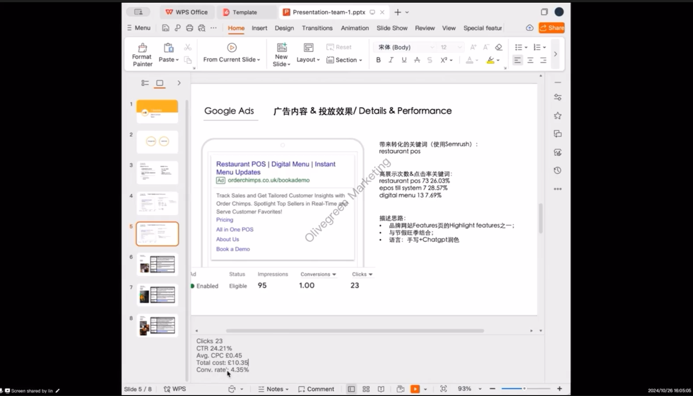Click the history clock icon in right sidebar
The width and height of the screenshot is (693, 396).
click(x=558, y=171)
